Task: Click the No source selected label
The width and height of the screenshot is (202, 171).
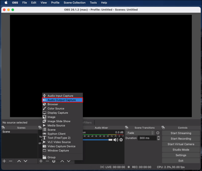Action: [x=15, y=122]
